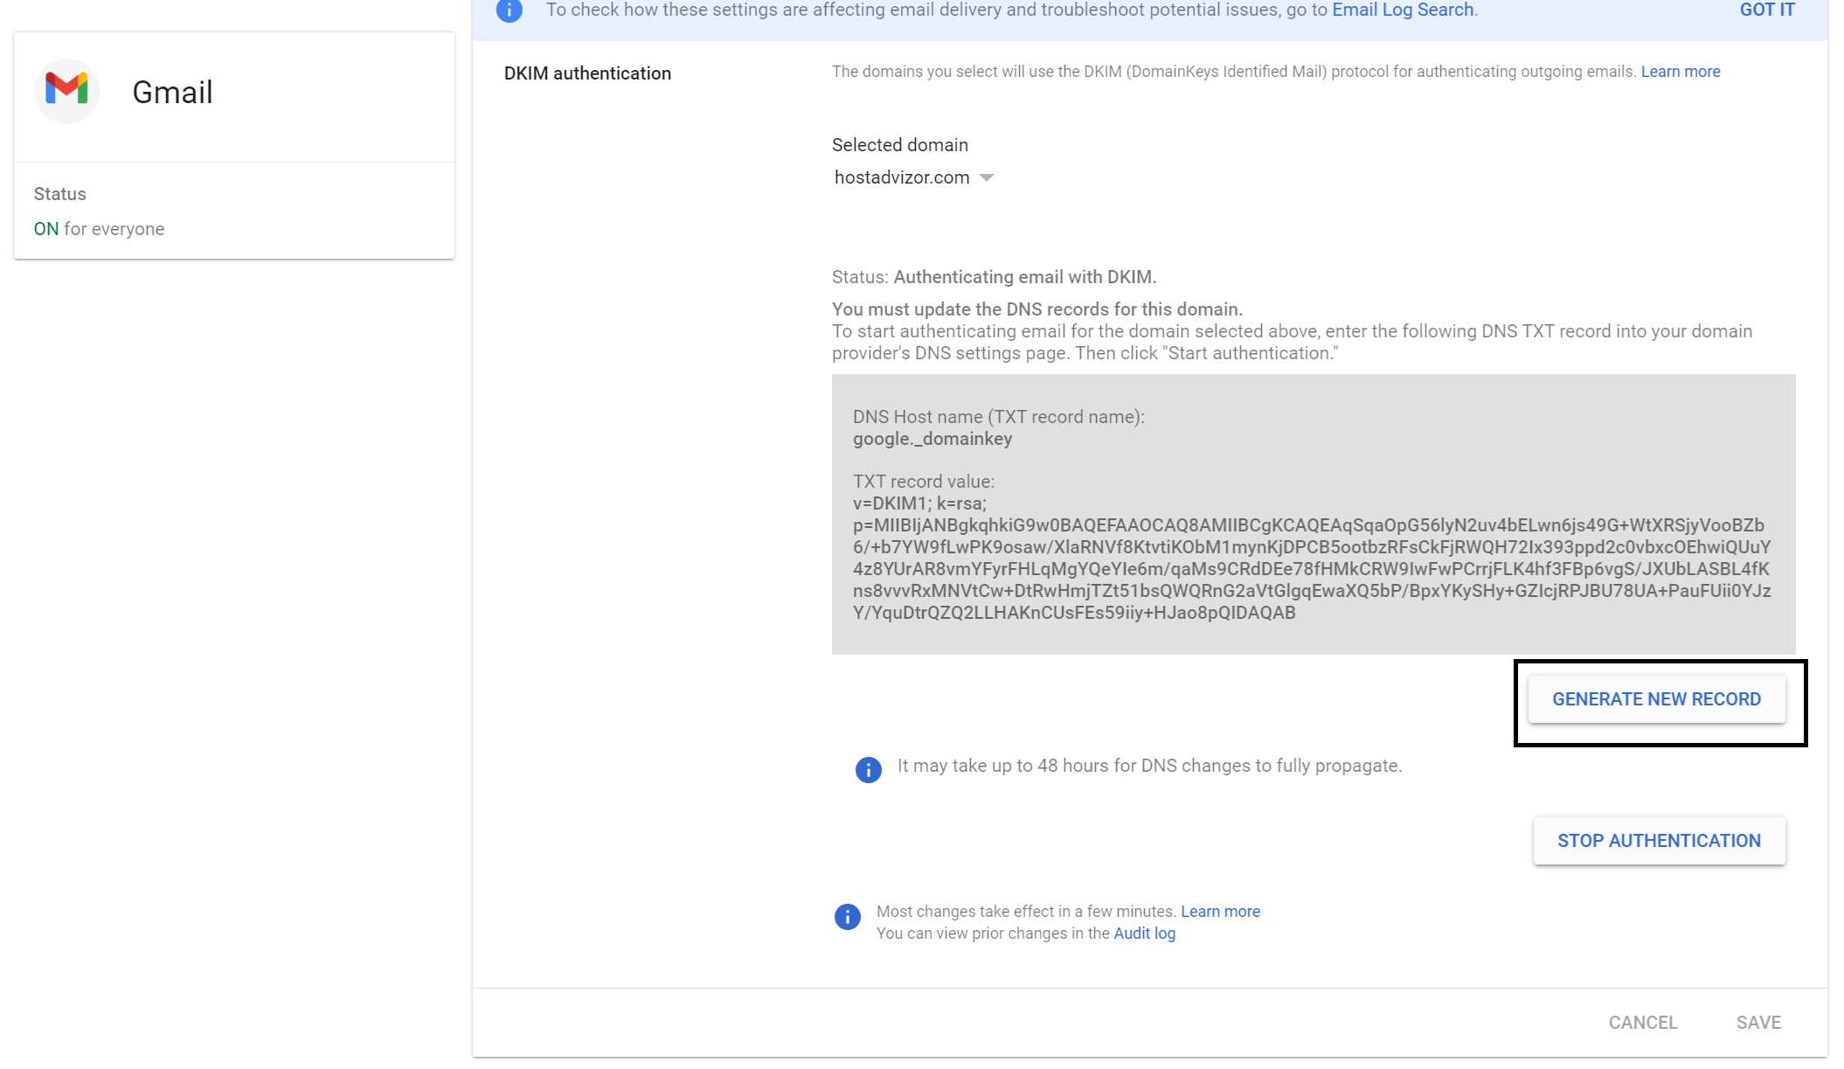Open Learn more link about changes taking effect
This screenshot has height=1069, width=1844.
1220,912
